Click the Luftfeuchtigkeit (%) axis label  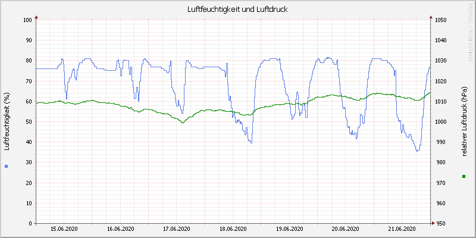click(x=7, y=121)
